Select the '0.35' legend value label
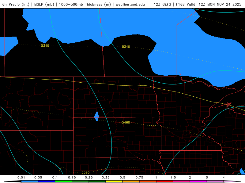245x183 pixels. click(106, 178)
